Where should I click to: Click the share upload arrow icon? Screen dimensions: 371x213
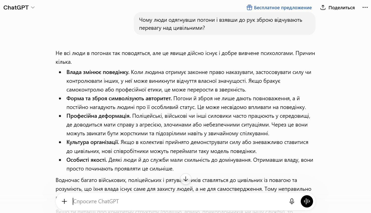323,7
